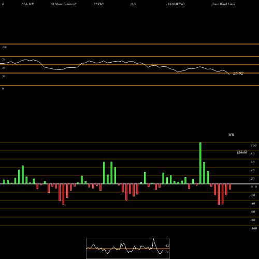Click the MR axis label 80
This screenshot has height=259, width=259.
click(253, 154)
